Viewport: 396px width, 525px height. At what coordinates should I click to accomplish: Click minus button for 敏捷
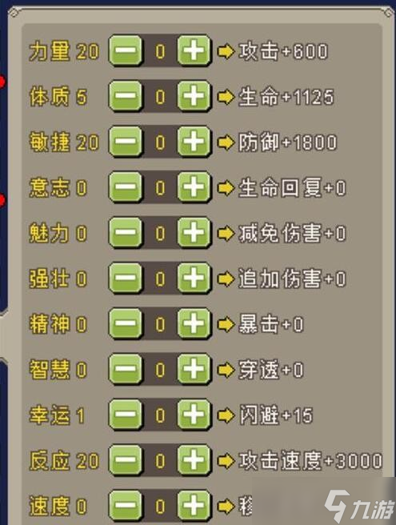[126, 142]
